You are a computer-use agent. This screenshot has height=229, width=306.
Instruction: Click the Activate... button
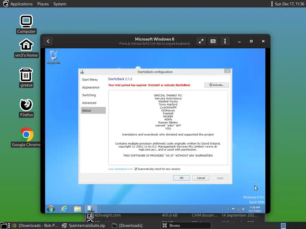click(x=216, y=85)
